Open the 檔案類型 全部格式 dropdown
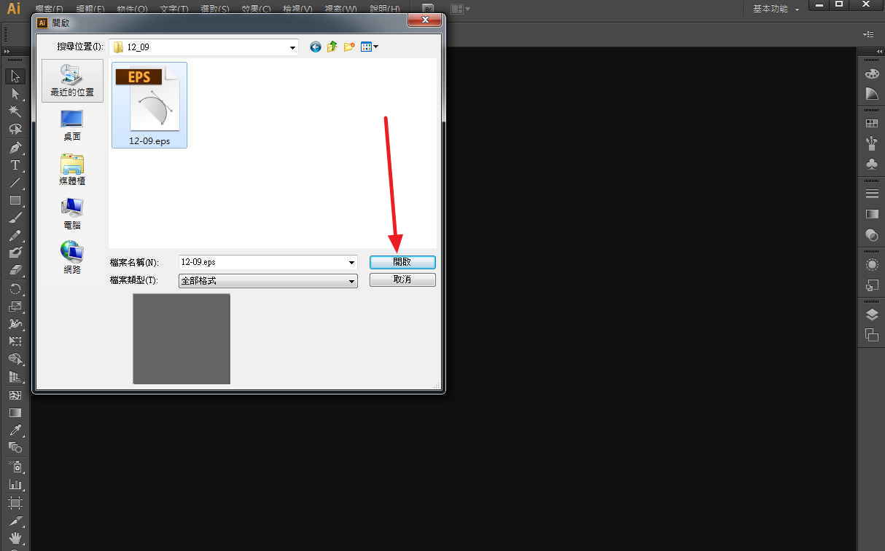This screenshot has width=885, height=551. coord(268,280)
